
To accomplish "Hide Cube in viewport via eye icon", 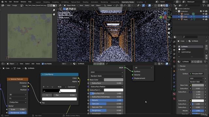I will click(203, 17).
